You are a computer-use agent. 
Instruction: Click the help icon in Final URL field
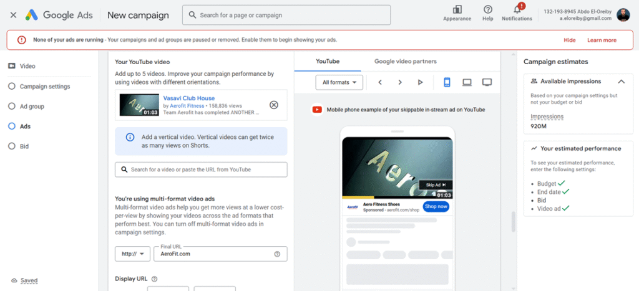point(277,254)
